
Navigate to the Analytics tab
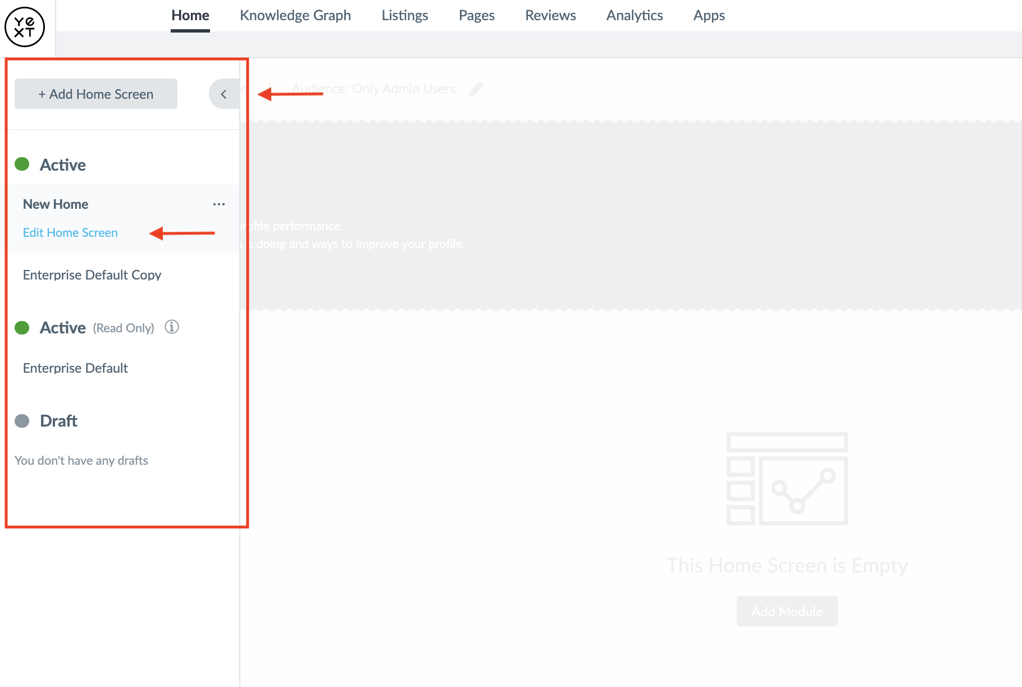[x=635, y=16]
